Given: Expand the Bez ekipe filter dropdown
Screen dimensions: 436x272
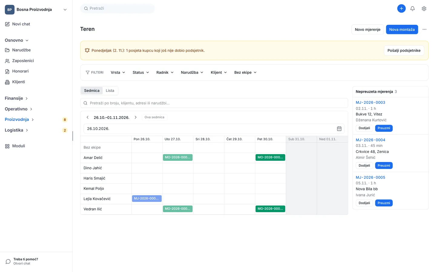Looking at the screenshot, I should (245, 73).
